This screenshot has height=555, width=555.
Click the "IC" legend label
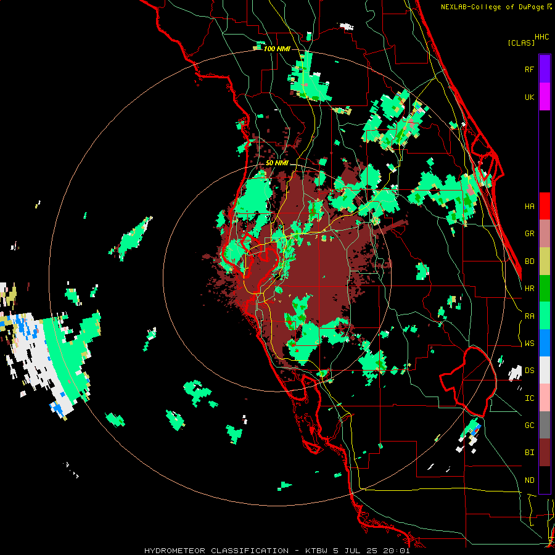click(x=529, y=398)
